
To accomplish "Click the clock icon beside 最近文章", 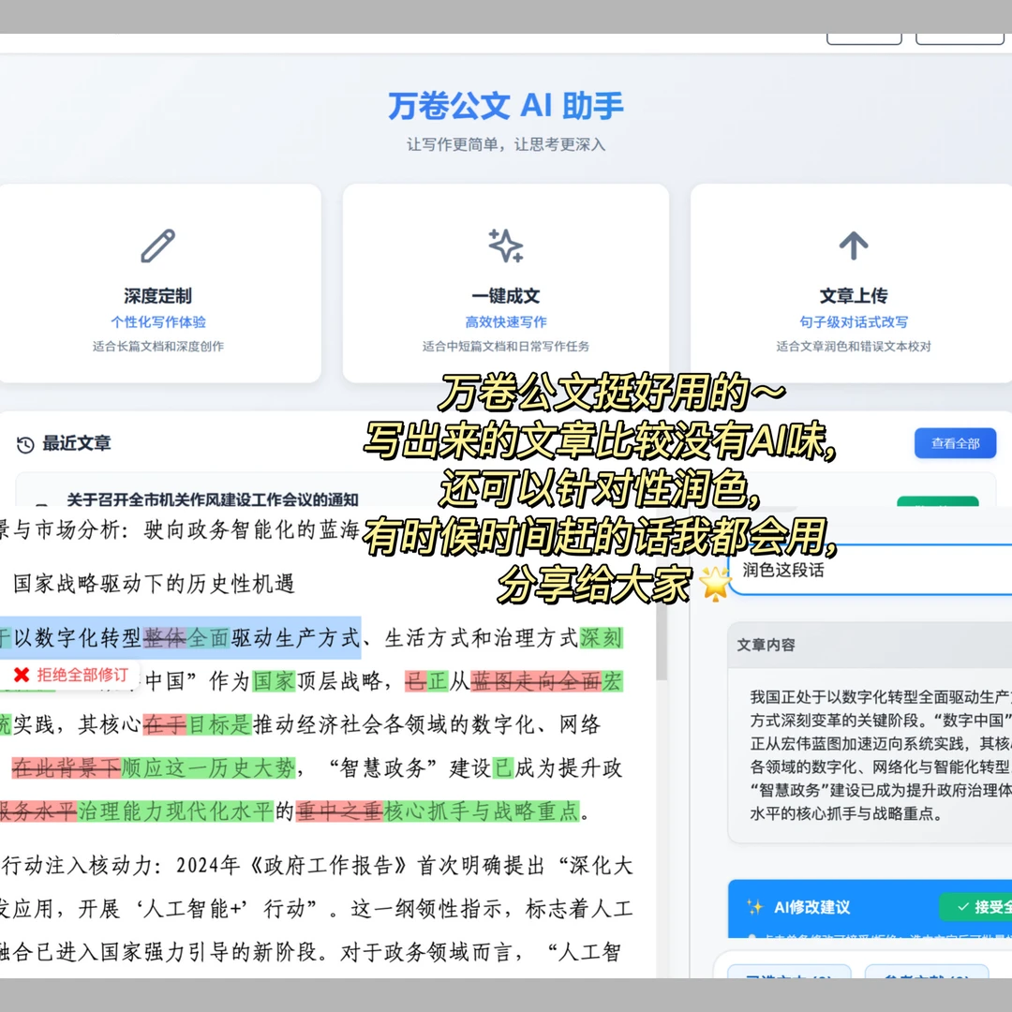I will [x=25, y=444].
